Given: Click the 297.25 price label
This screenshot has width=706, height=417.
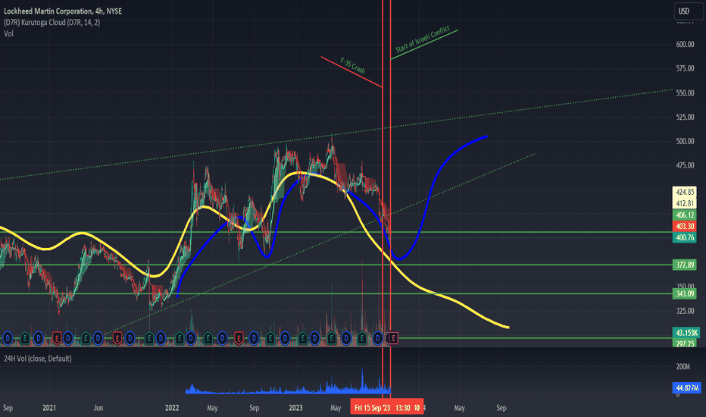Looking at the screenshot, I should (685, 343).
